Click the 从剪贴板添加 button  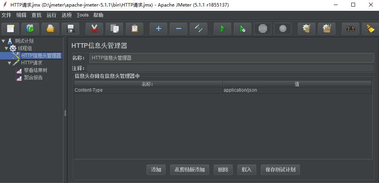(x=190, y=170)
